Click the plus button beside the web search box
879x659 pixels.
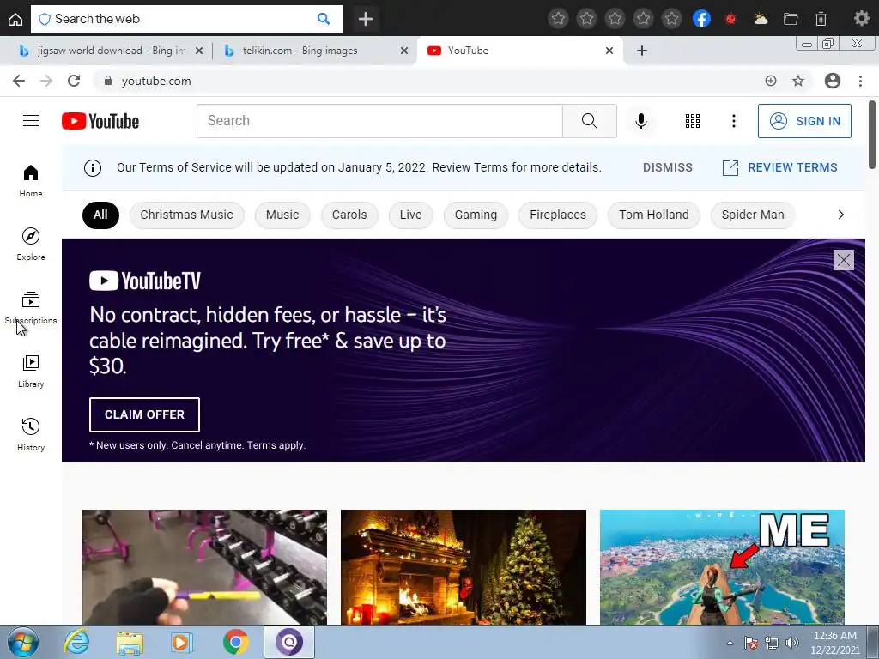click(x=366, y=19)
